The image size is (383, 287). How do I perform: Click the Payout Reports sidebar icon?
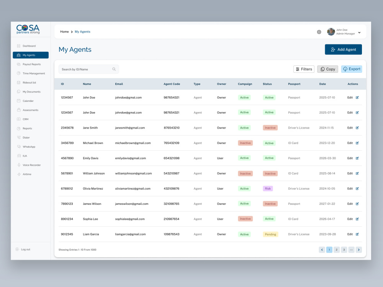tap(18, 64)
